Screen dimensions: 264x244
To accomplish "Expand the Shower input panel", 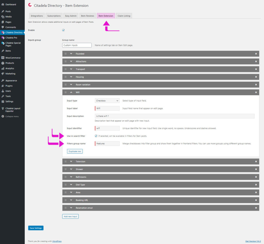I will (x=71, y=169).
